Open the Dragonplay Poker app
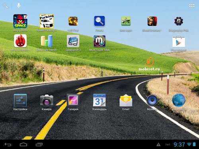 pyautogui.click(x=179, y=21)
